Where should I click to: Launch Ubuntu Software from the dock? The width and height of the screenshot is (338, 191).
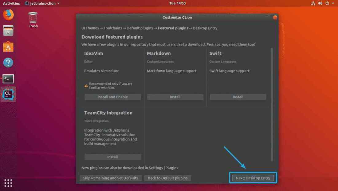[8, 47]
